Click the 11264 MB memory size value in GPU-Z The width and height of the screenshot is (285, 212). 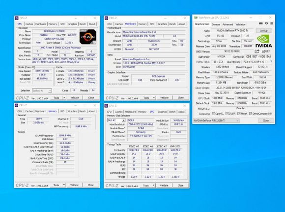(221, 83)
